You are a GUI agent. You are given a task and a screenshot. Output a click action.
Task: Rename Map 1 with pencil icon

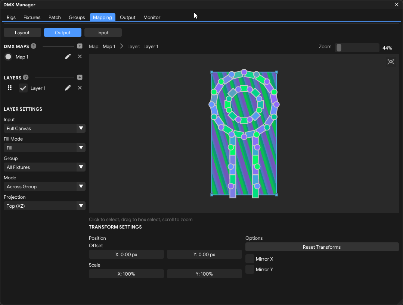pos(68,57)
